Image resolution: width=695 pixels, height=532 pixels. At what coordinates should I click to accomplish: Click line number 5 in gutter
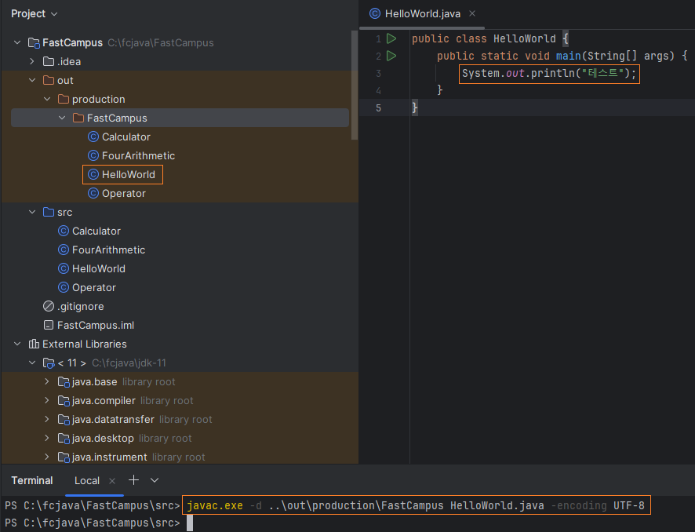378,107
